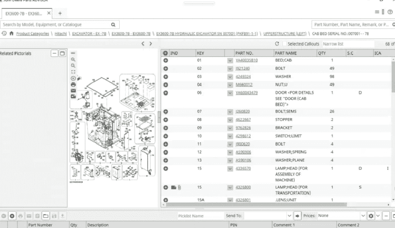
Task: Click the search magnifier in the model search box
Action: point(113,25)
